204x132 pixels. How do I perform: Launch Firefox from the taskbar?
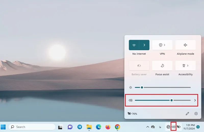click(x=108, y=127)
